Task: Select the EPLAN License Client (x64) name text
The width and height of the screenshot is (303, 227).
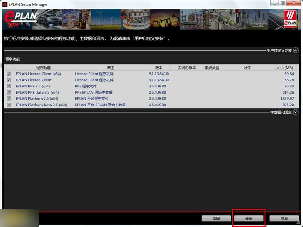Action: click(38, 74)
